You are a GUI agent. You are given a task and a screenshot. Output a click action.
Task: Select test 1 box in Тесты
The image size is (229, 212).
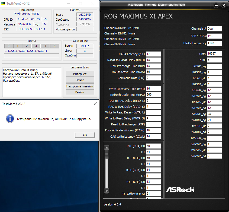click(x=18, y=46)
